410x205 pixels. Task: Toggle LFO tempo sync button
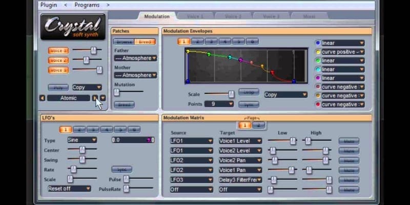(121, 170)
